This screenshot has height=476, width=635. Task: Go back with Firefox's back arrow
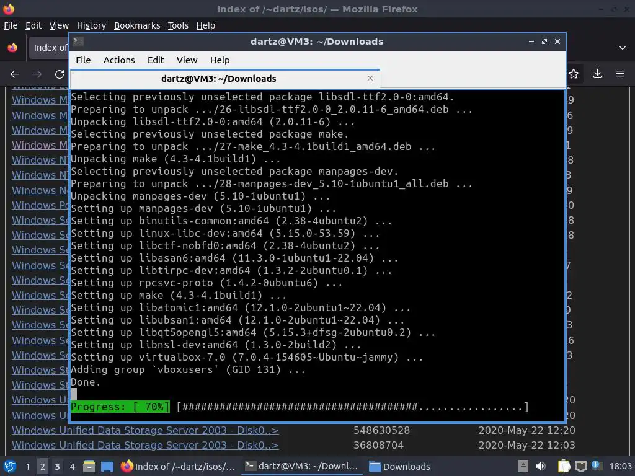(x=15, y=74)
